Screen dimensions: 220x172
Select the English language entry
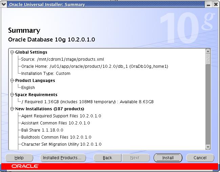click(x=28, y=88)
